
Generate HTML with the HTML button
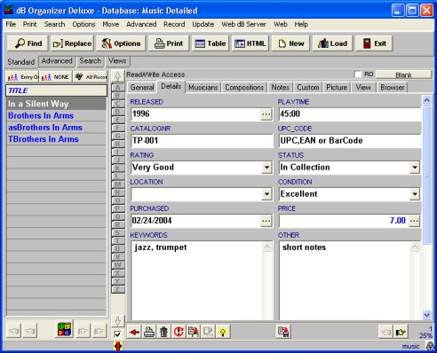click(x=250, y=43)
